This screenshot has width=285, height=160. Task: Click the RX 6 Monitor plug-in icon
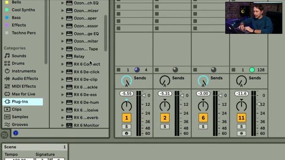[69, 125]
